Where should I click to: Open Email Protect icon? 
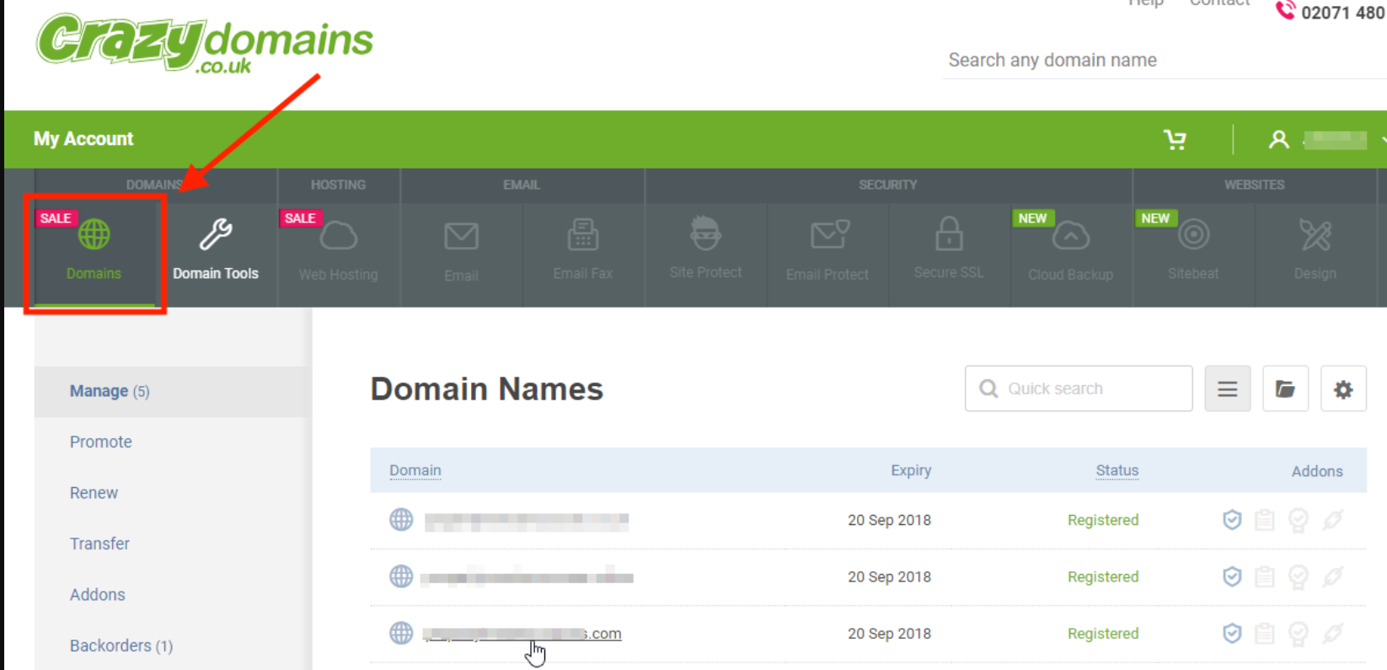pos(829,235)
